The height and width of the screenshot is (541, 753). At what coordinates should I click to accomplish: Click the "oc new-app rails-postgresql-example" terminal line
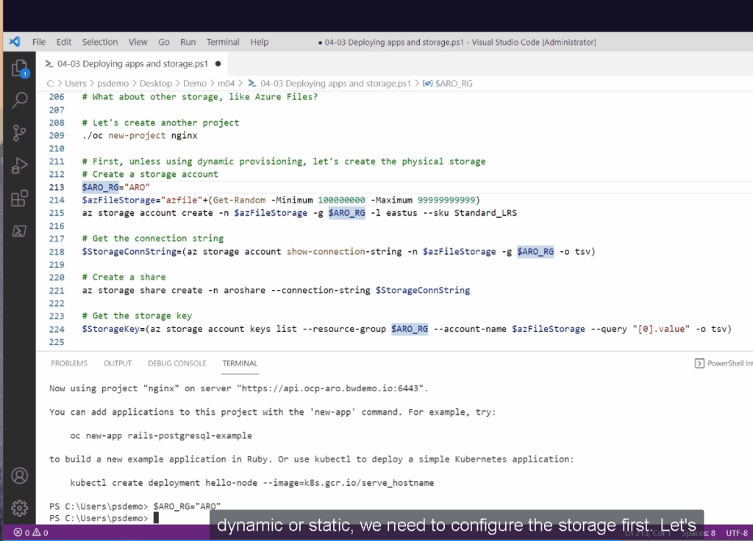tap(161, 435)
